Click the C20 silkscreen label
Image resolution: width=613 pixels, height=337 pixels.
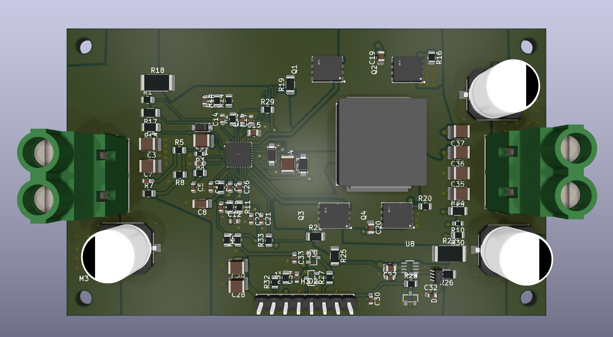click(378, 227)
